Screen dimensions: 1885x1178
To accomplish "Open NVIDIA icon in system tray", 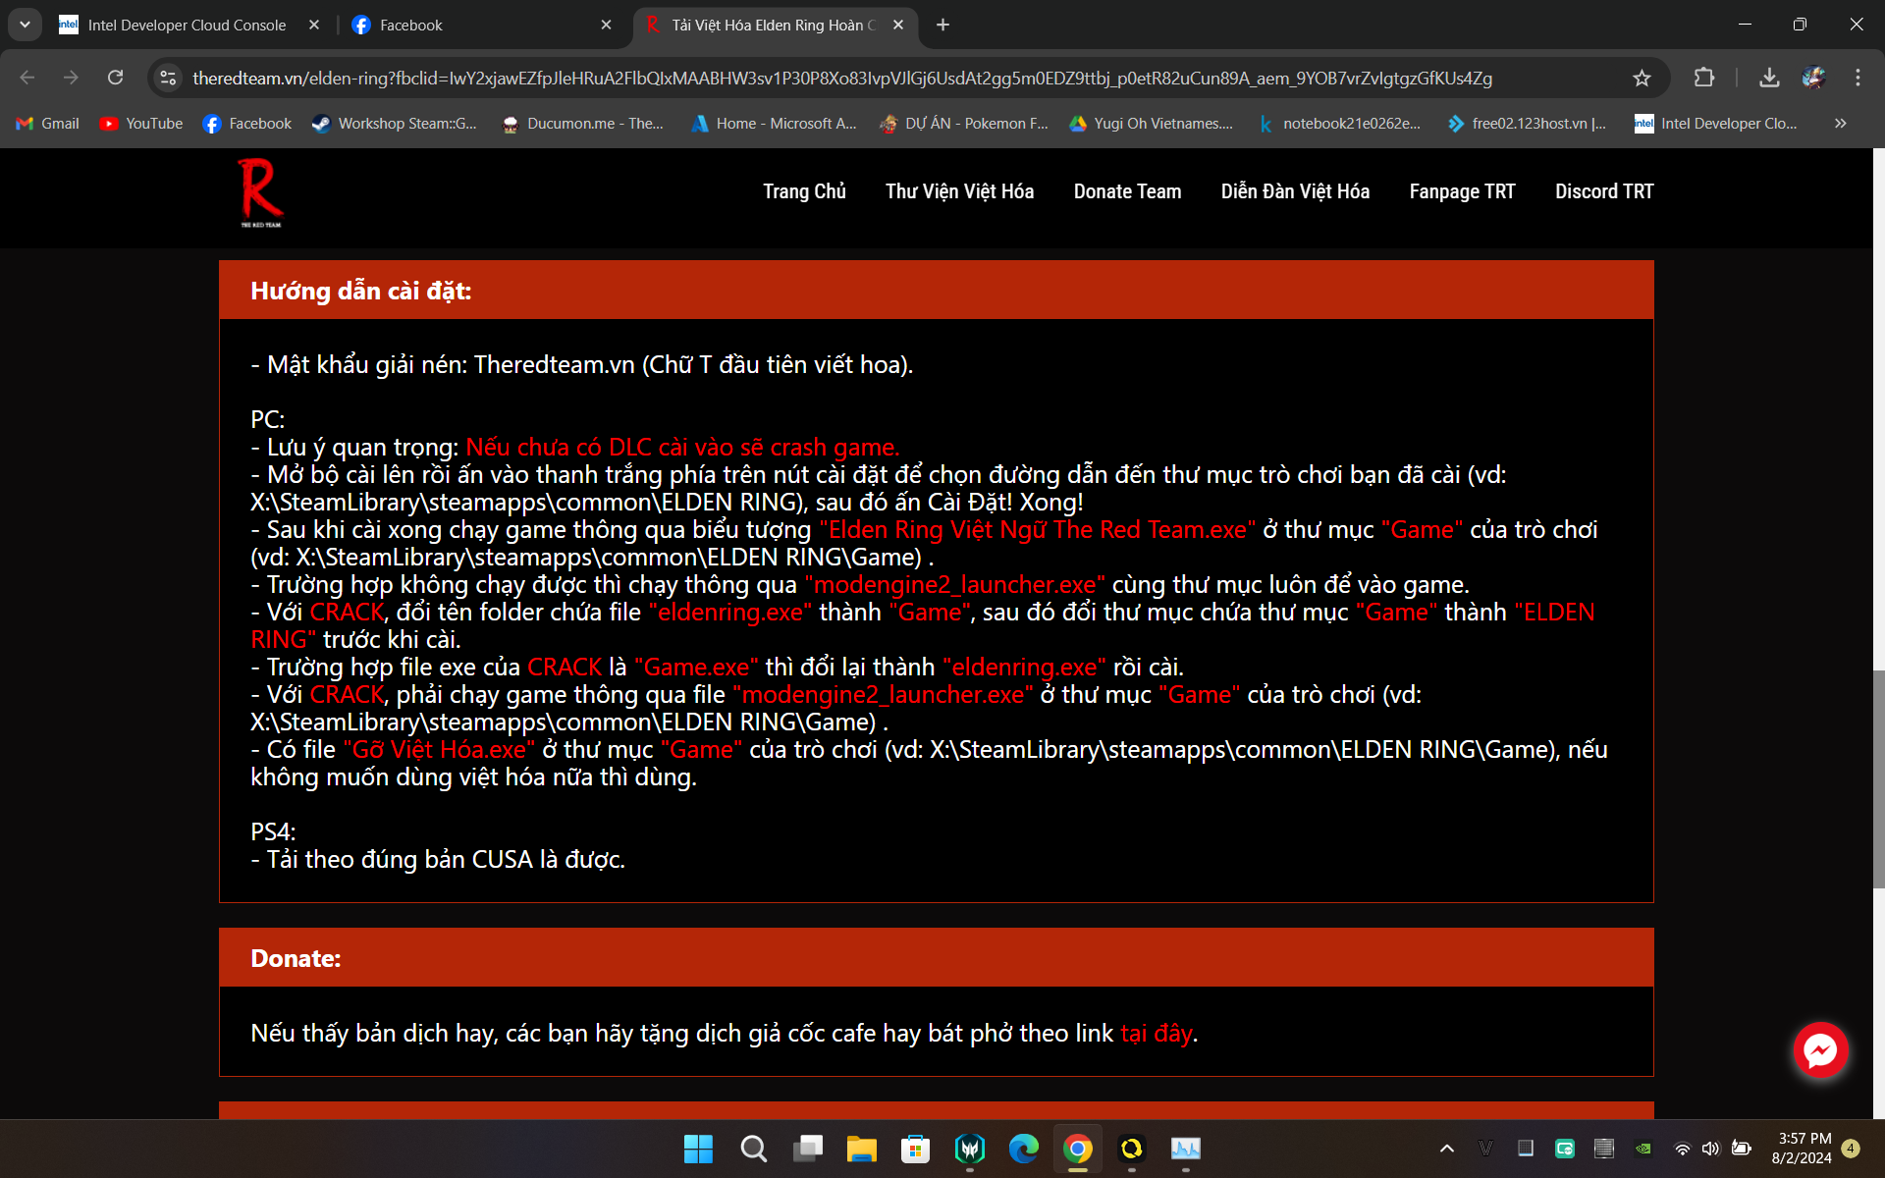I will point(1643,1149).
